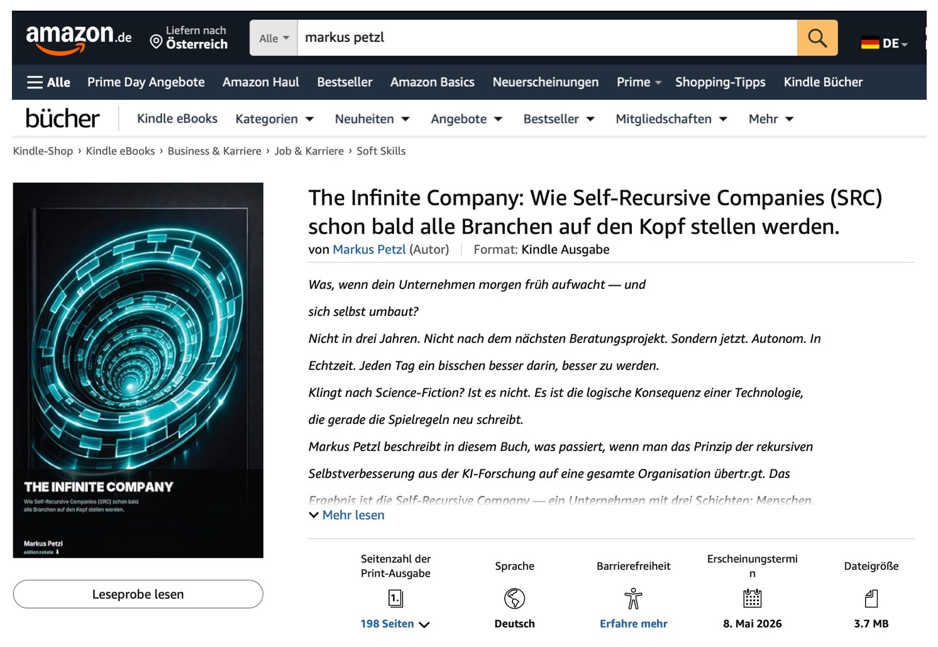Click The Infinite Company book cover
The image size is (938, 647).
pyautogui.click(x=138, y=370)
